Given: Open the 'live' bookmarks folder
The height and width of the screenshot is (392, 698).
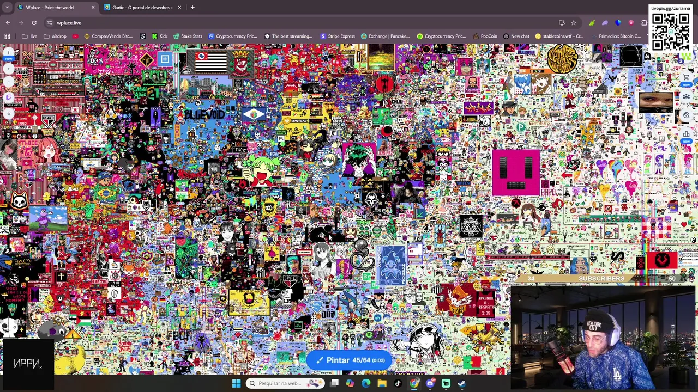Looking at the screenshot, I should 29,36.
